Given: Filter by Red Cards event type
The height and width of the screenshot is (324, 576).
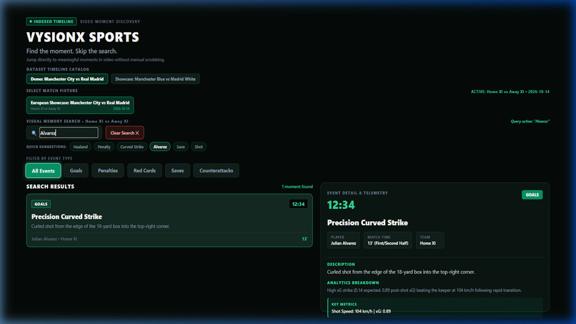Looking at the screenshot, I should coord(144,171).
